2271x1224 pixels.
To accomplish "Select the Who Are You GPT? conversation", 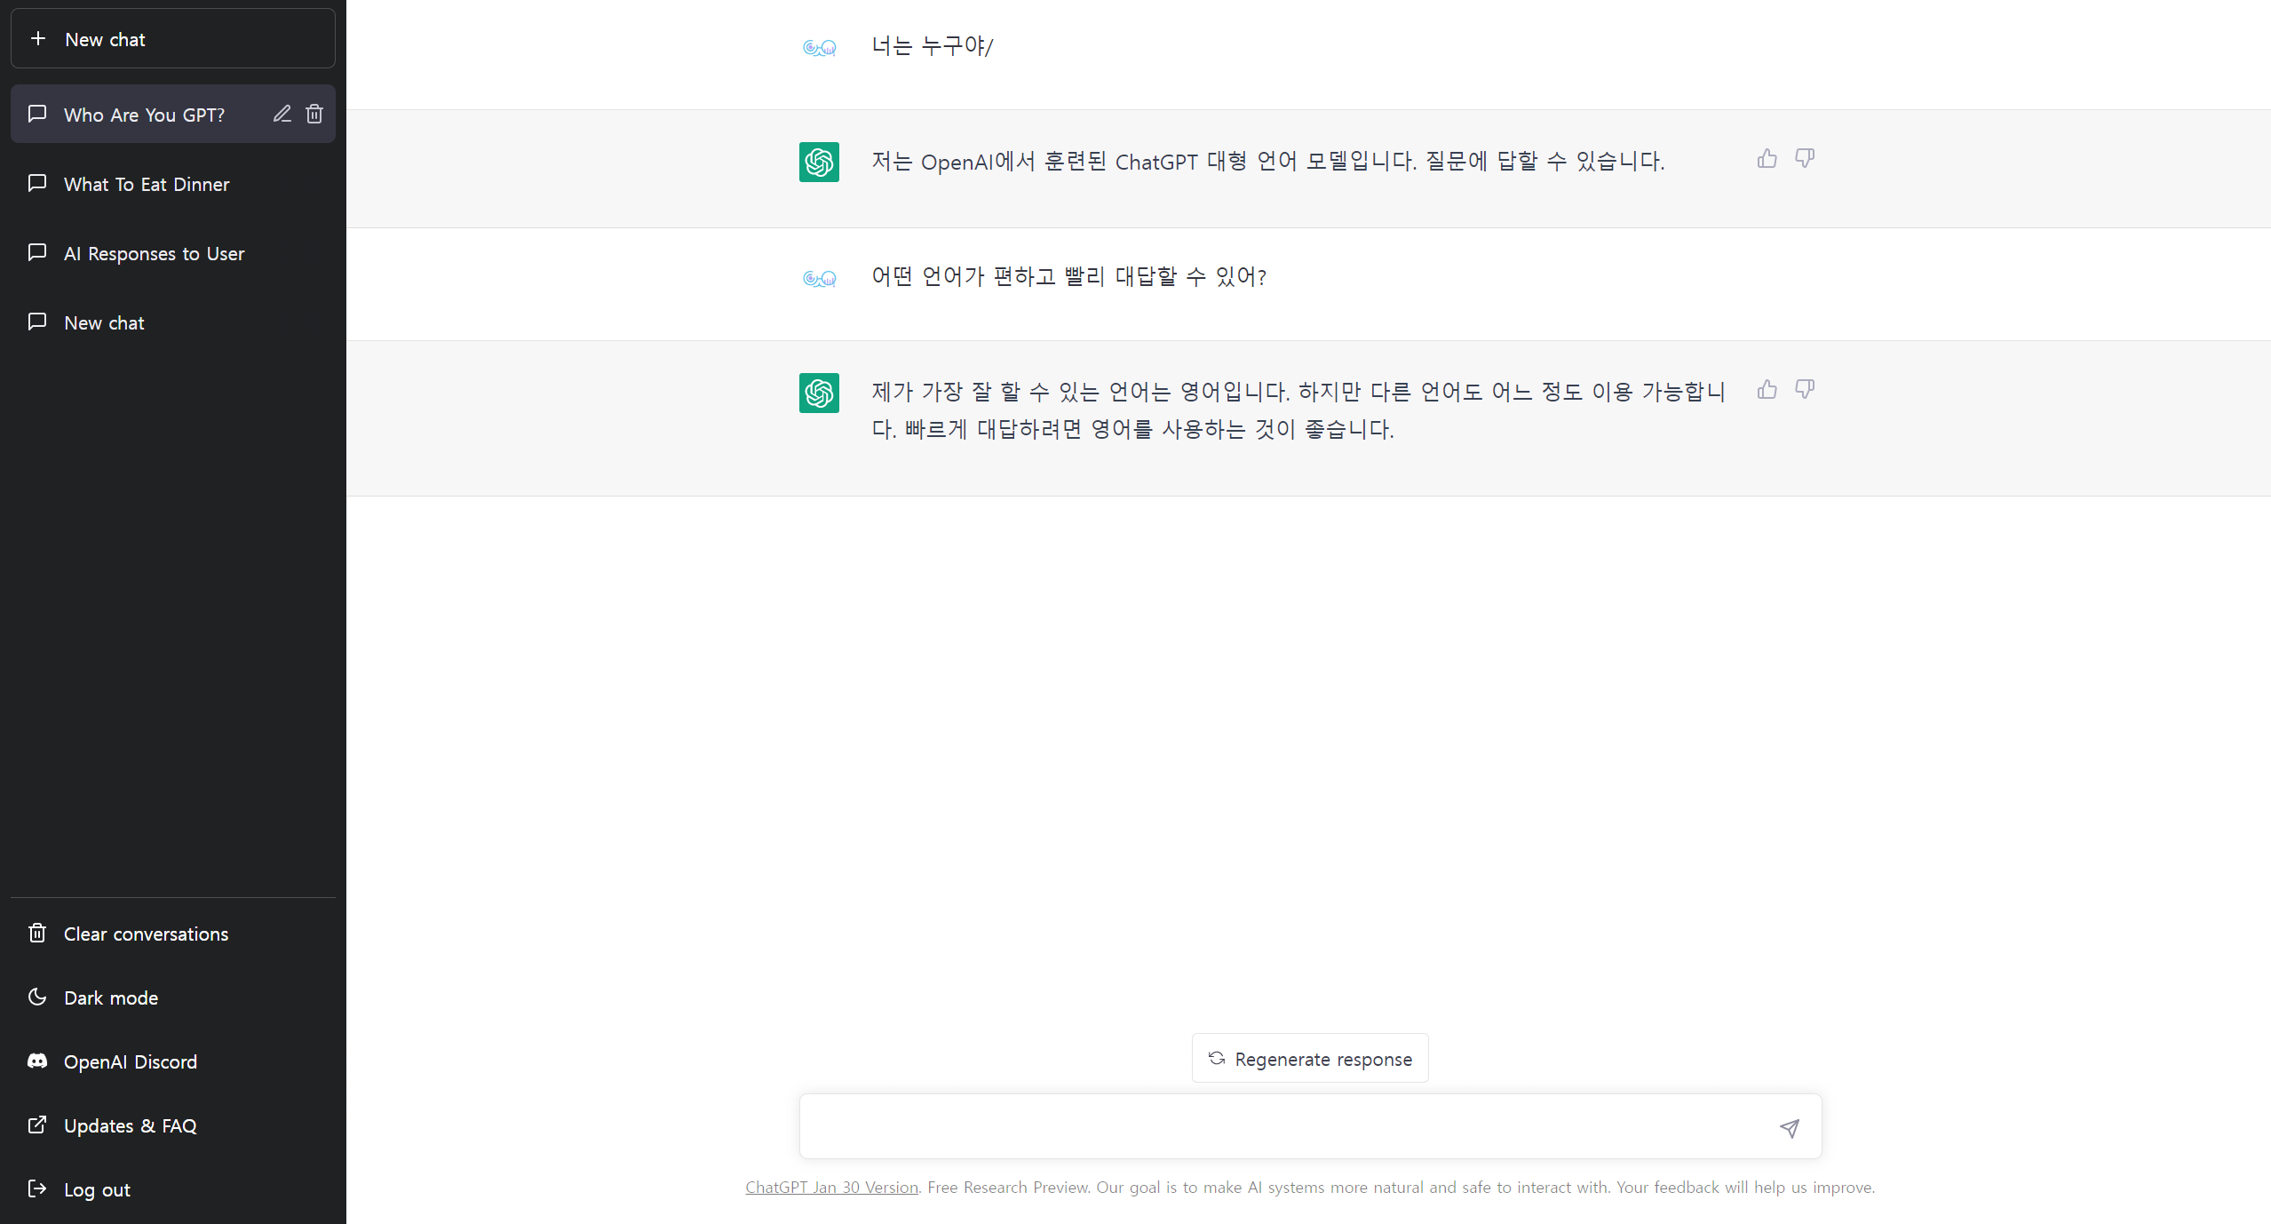I will 144,115.
